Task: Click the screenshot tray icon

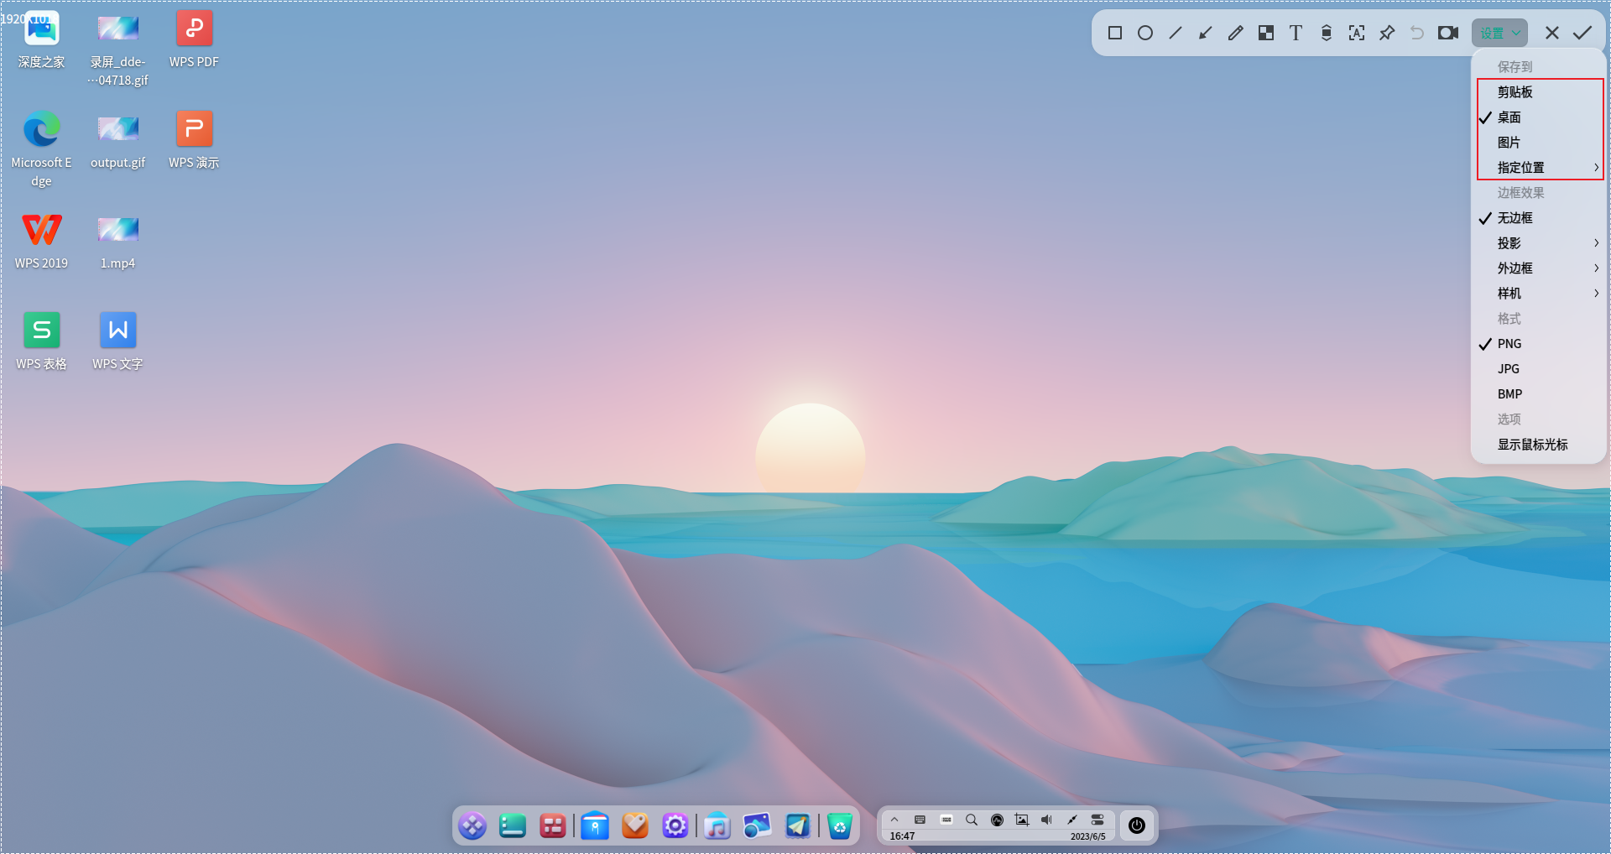Action: (1022, 820)
